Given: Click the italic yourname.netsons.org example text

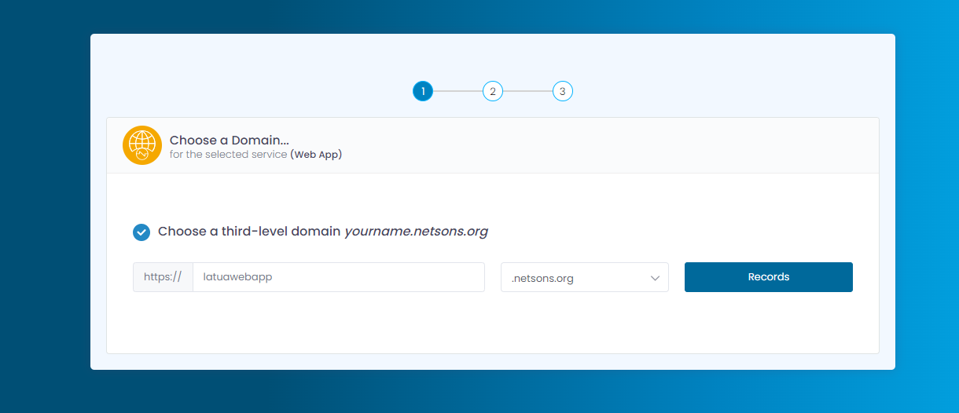Looking at the screenshot, I should (x=416, y=232).
